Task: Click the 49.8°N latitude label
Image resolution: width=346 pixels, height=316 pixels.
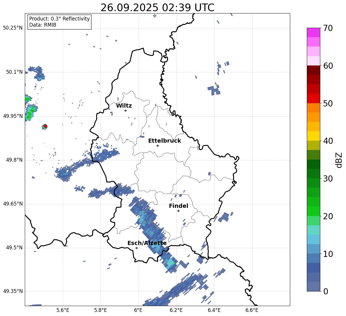Action: (14, 160)
